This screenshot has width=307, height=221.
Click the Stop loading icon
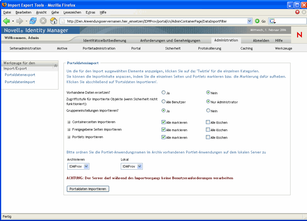tap(43, 21)
